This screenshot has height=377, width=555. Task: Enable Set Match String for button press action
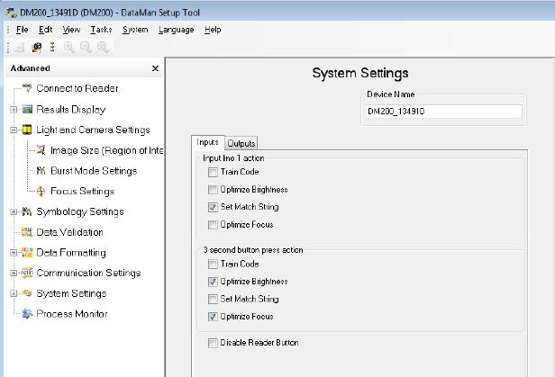(213, 300)
